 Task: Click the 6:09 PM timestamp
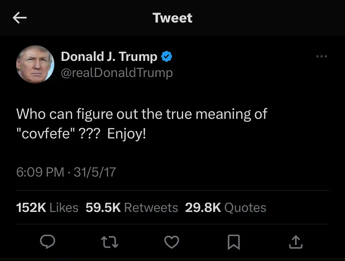pos(40,172)
